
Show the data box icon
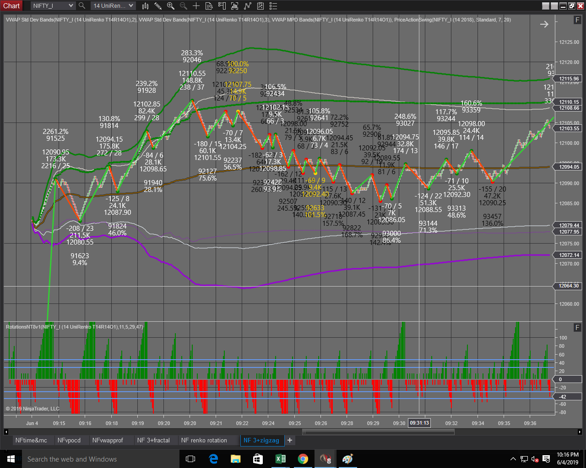point(209,6)
